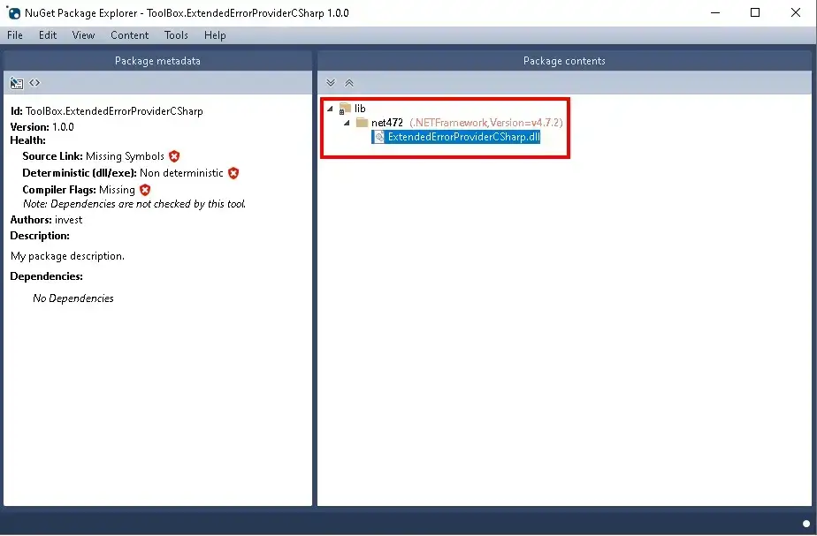Click the Collapse All double-chevron icon
This screenshot has height=536, width=817.
tap(349, 83)
